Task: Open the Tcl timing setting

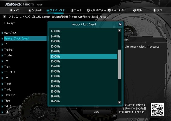Action: coord(6,44)
